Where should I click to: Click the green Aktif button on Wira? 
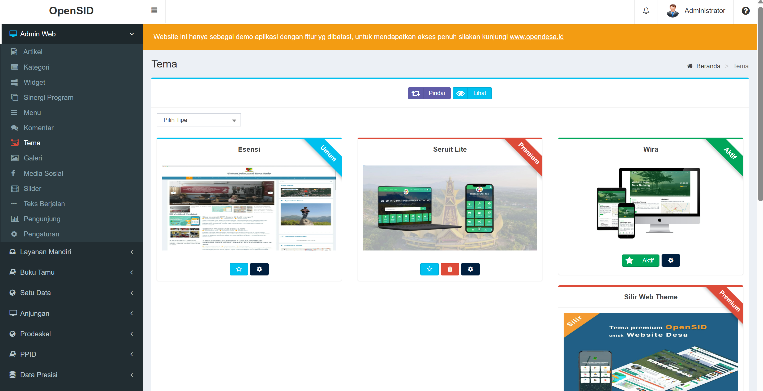[640, 260]
